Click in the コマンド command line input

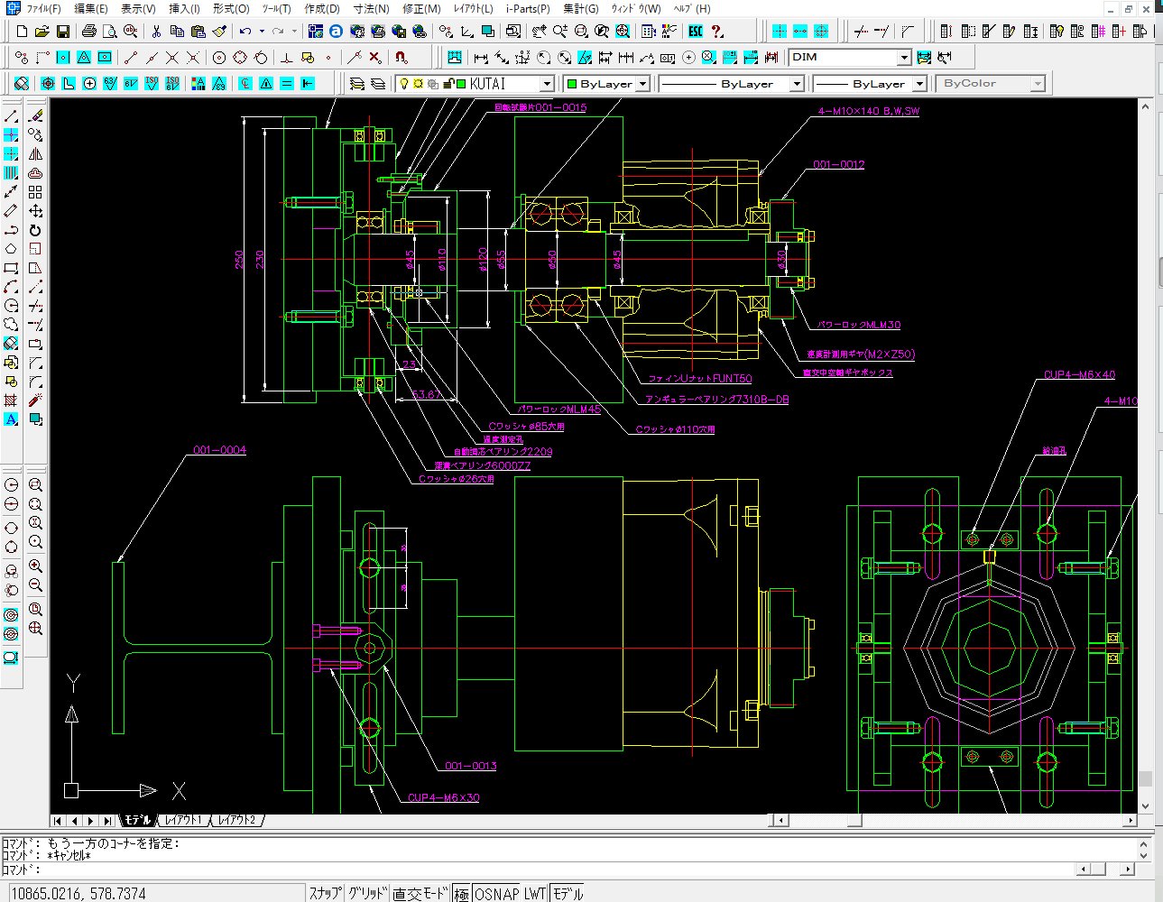[x=541, y=870]
